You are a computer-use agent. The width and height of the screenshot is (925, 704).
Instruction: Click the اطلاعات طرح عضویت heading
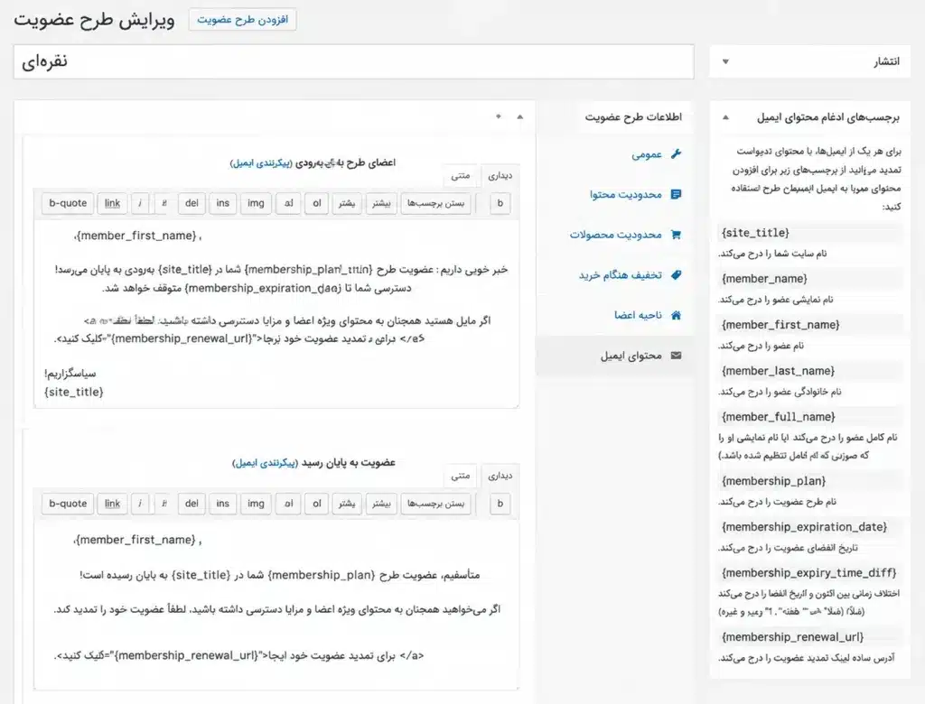click(633, 116)
